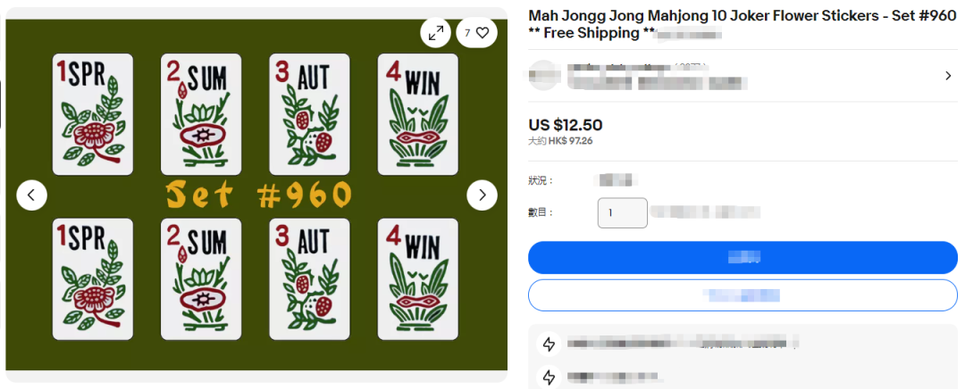The image size is (965, 389).
Task: Click the quantity input field
Action: [x=622, y=212]
